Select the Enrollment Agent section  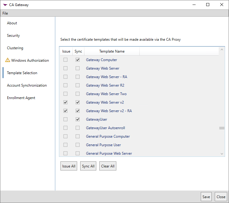[x=21, y=98]
